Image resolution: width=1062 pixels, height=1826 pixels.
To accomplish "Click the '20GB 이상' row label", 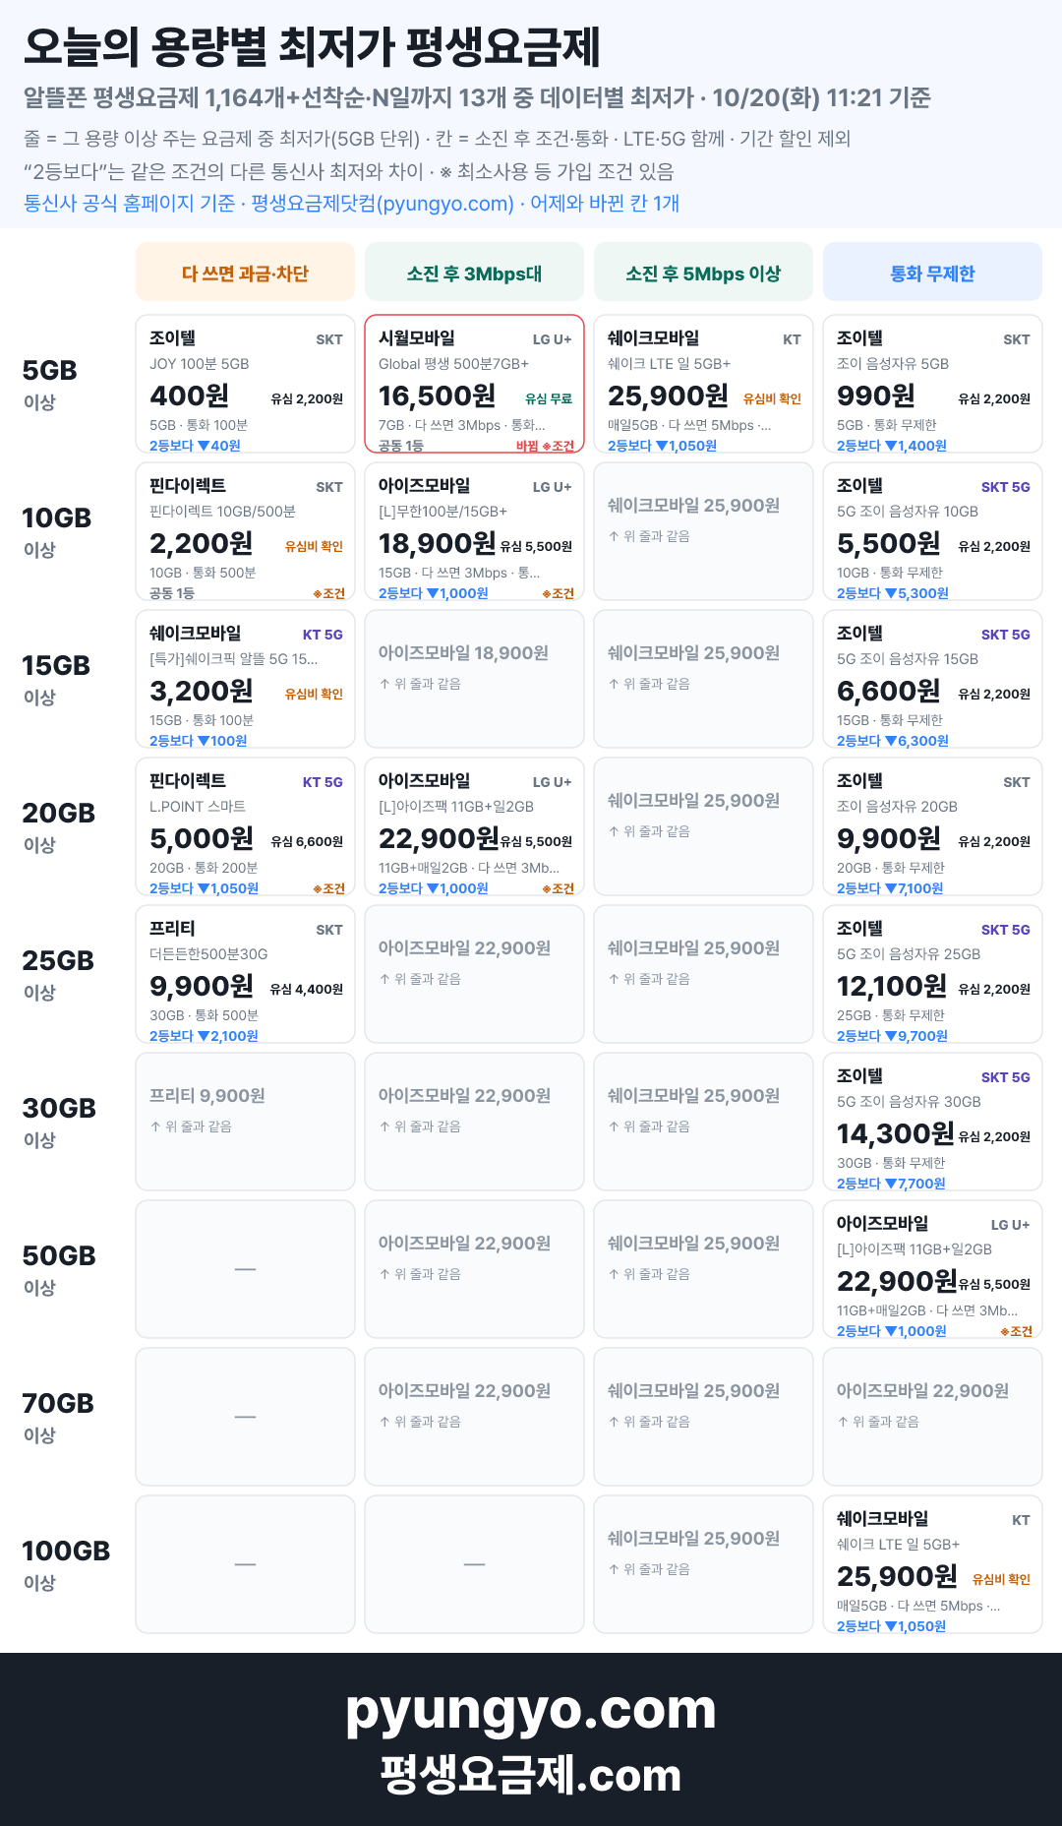I will pos(58,826).
